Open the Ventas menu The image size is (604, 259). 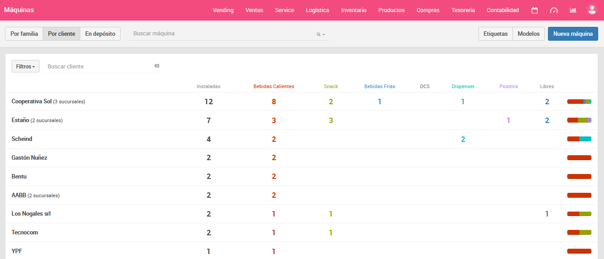coord(254,10)
